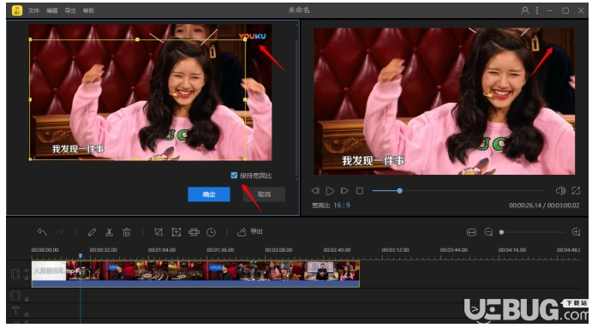Open the clock duration tool
Screen dimensions: 592x328
point(211,232)
